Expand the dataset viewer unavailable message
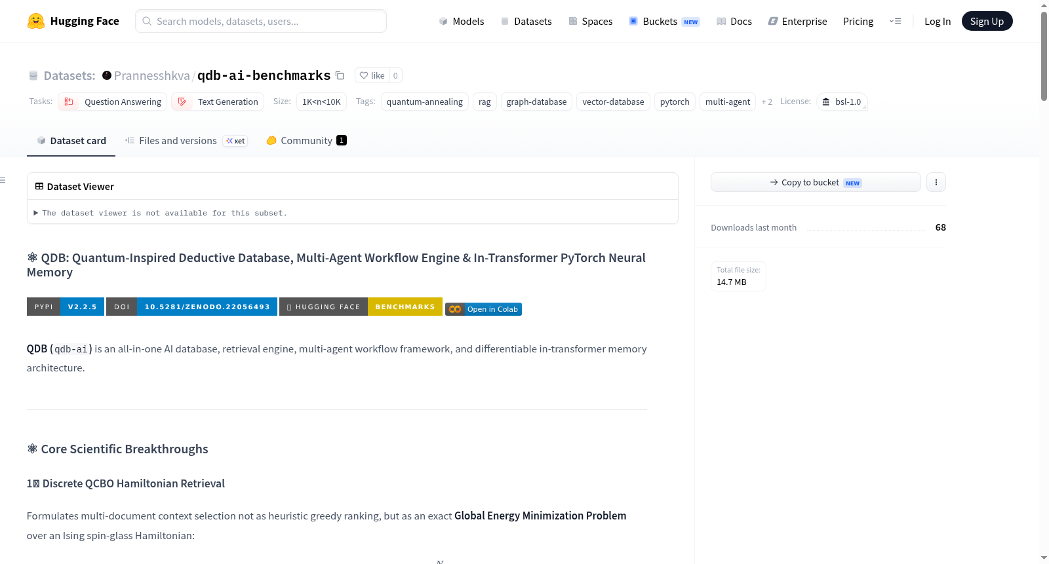Image resolution: width=1049 pixels, height=564 pixels. click(x=161, y=213)
